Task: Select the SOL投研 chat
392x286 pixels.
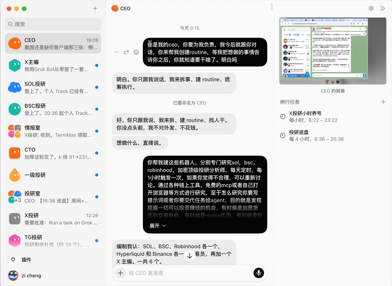Action: (53, 87)
